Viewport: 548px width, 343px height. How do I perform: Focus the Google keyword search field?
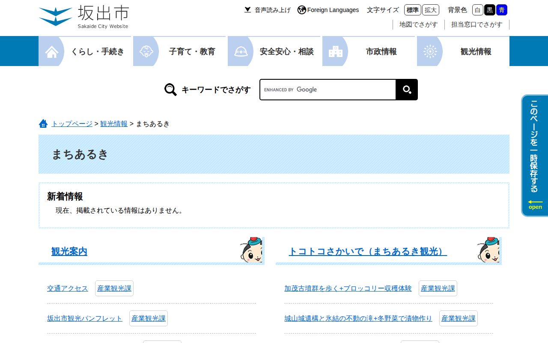click(x=328, y=90)
